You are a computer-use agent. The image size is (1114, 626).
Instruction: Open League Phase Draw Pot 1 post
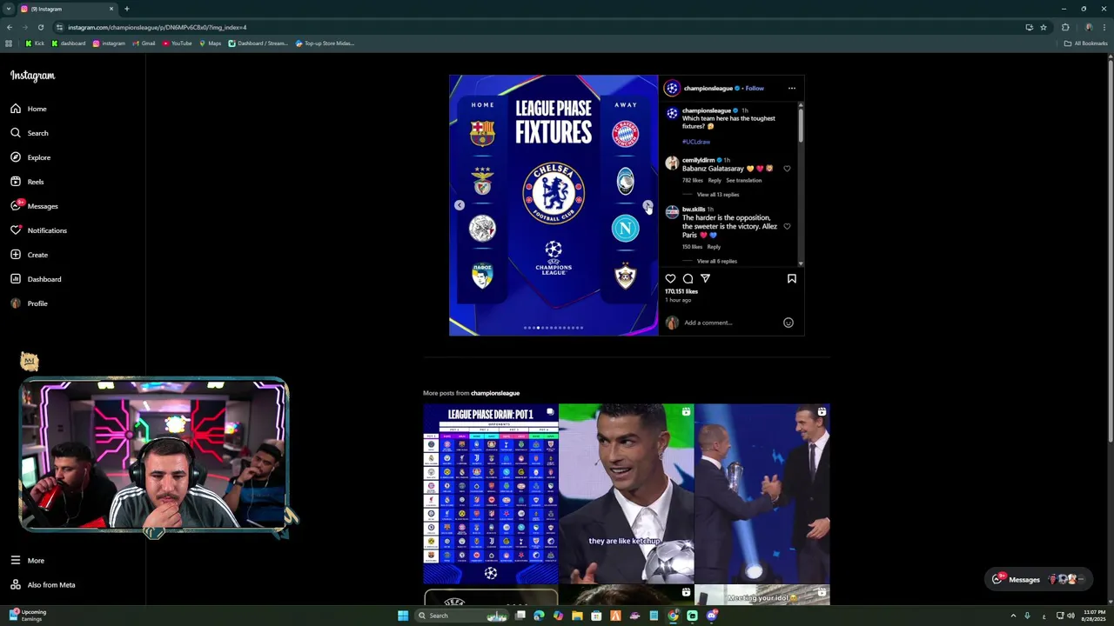[x=491, y=494]
